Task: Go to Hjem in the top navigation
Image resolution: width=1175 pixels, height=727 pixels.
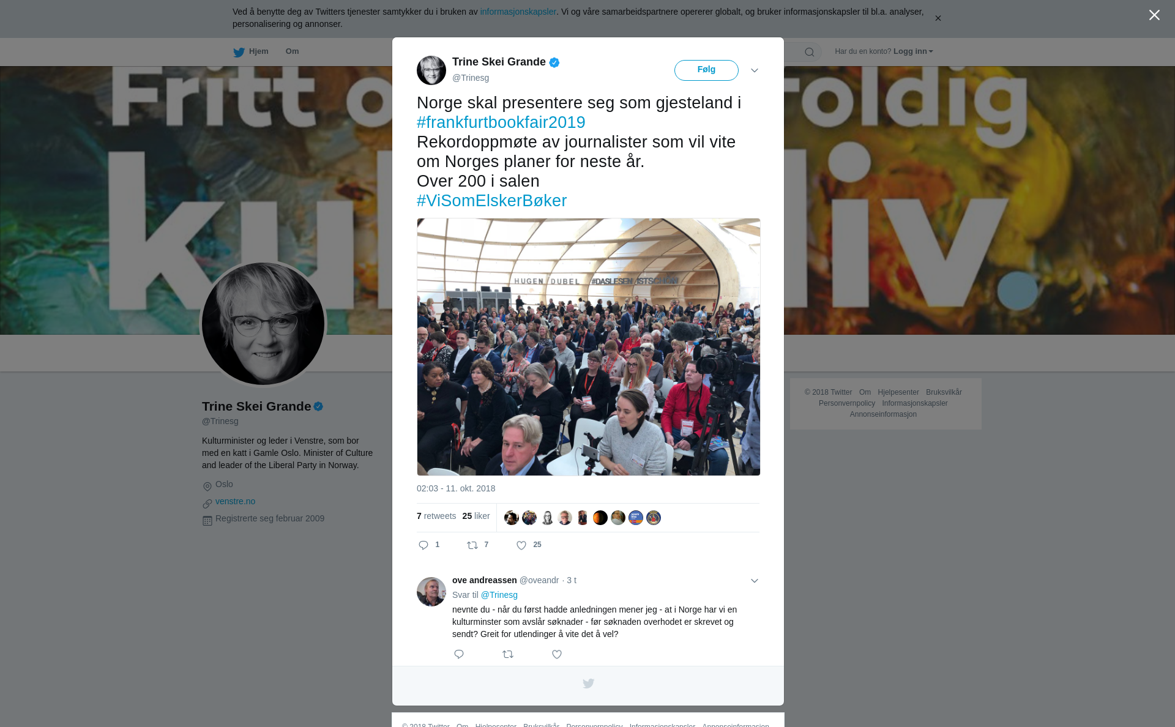Action: click(x=258, y=51)
